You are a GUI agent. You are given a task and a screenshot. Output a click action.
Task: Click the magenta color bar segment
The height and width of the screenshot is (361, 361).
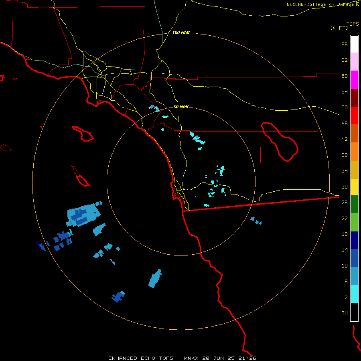tap(354, 80)
